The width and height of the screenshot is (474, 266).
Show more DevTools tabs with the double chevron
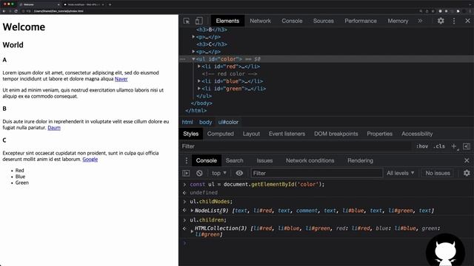click(x=420, y=21)
